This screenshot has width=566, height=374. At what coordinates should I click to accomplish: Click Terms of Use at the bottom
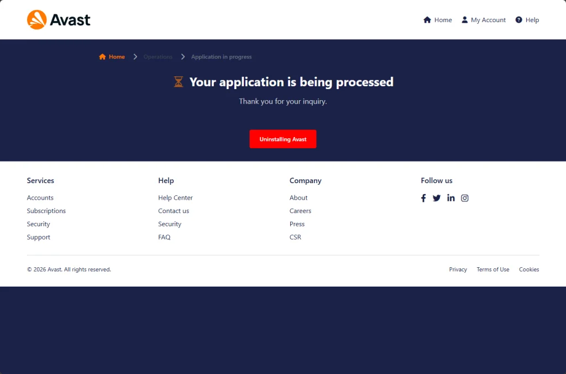(x=492, y=269)
